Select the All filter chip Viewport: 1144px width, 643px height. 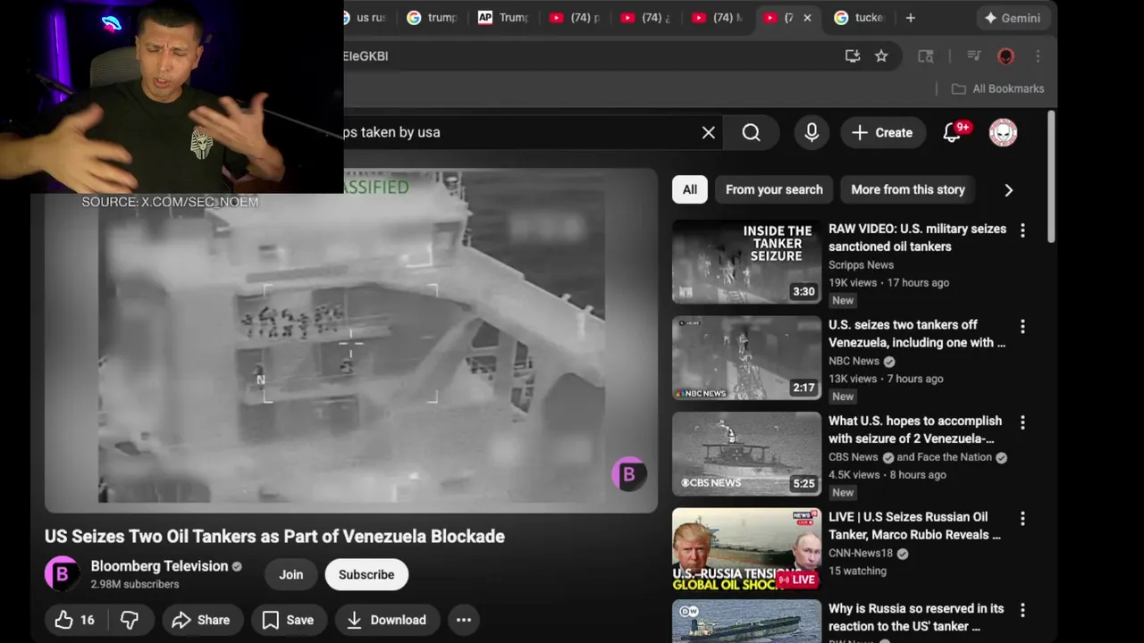click(x=690, y=189)
